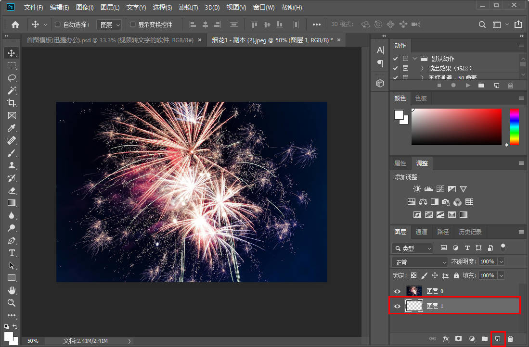The height and width of the screenshot is (347, 529).
Task: Select the Magic Wand tool
Action: coord(12,90)
